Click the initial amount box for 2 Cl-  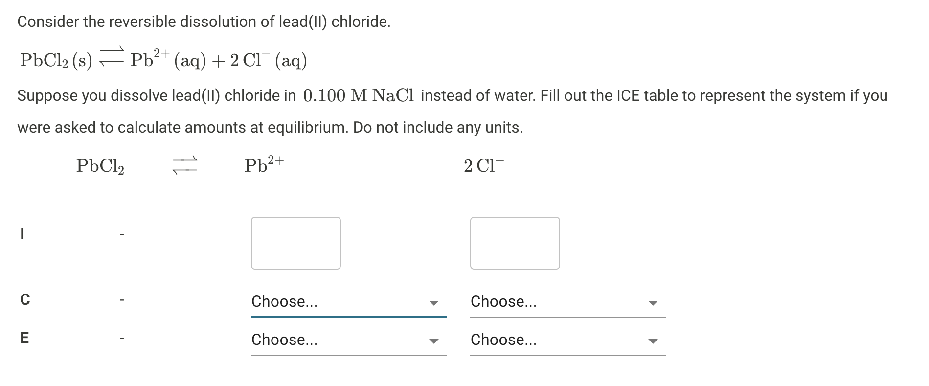pyautogui.click(x=515, y=243)
